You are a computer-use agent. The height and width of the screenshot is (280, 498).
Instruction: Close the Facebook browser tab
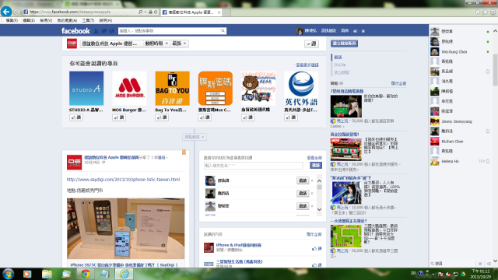[x=219, y=12]
